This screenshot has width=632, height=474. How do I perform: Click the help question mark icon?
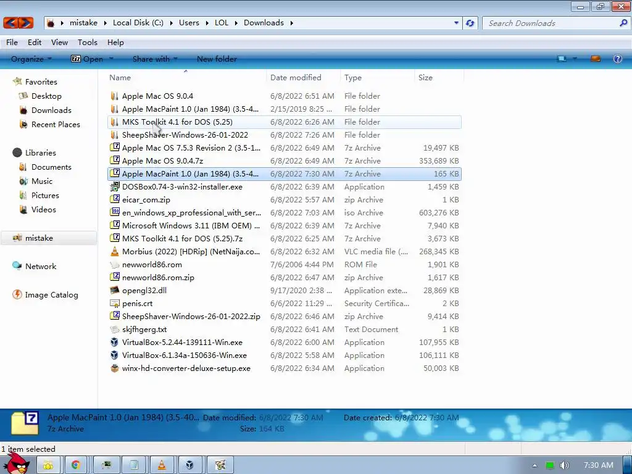pyautogui.click(x=617, y=59)
